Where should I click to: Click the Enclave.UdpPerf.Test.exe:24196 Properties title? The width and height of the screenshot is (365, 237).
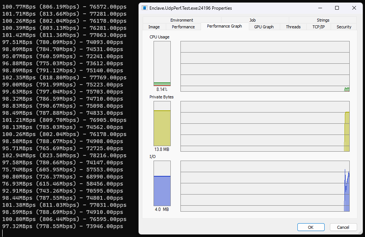click(x=191, y=8)
